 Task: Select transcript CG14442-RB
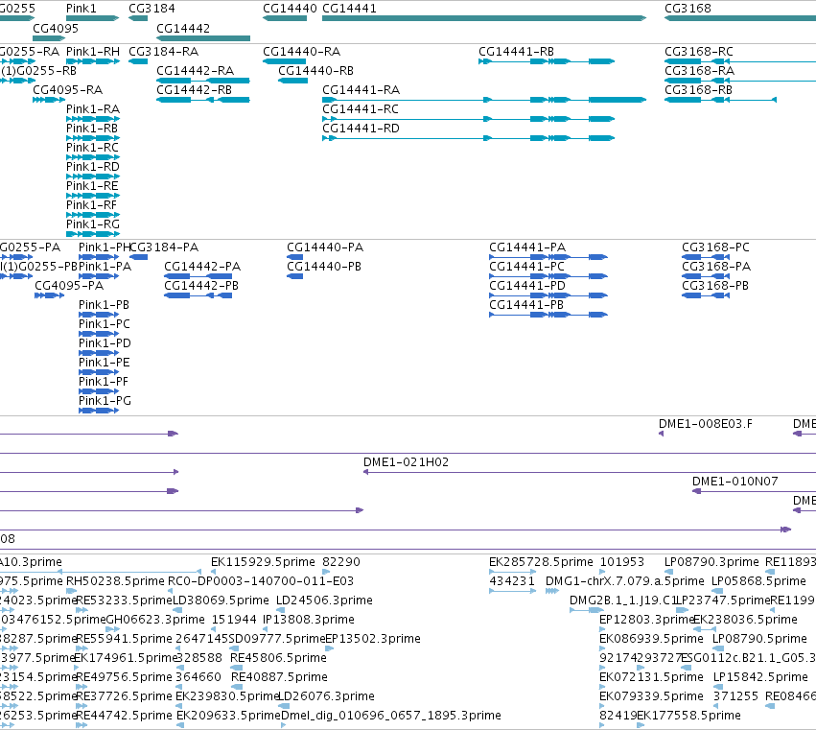[203, 100]
